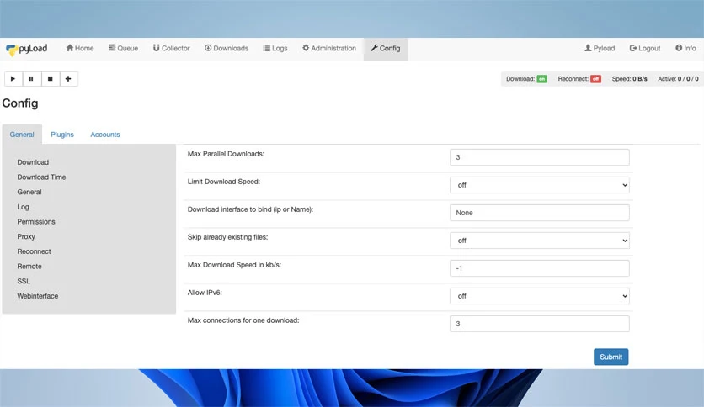The width and height of the screenshot is (704, 407).
Task: Select Webinterface in the sidebar
Action: (x=38, y=296)
